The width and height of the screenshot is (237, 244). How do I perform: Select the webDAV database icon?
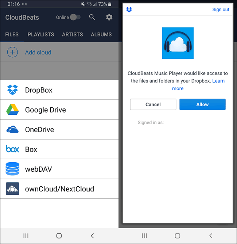point(12,169)
